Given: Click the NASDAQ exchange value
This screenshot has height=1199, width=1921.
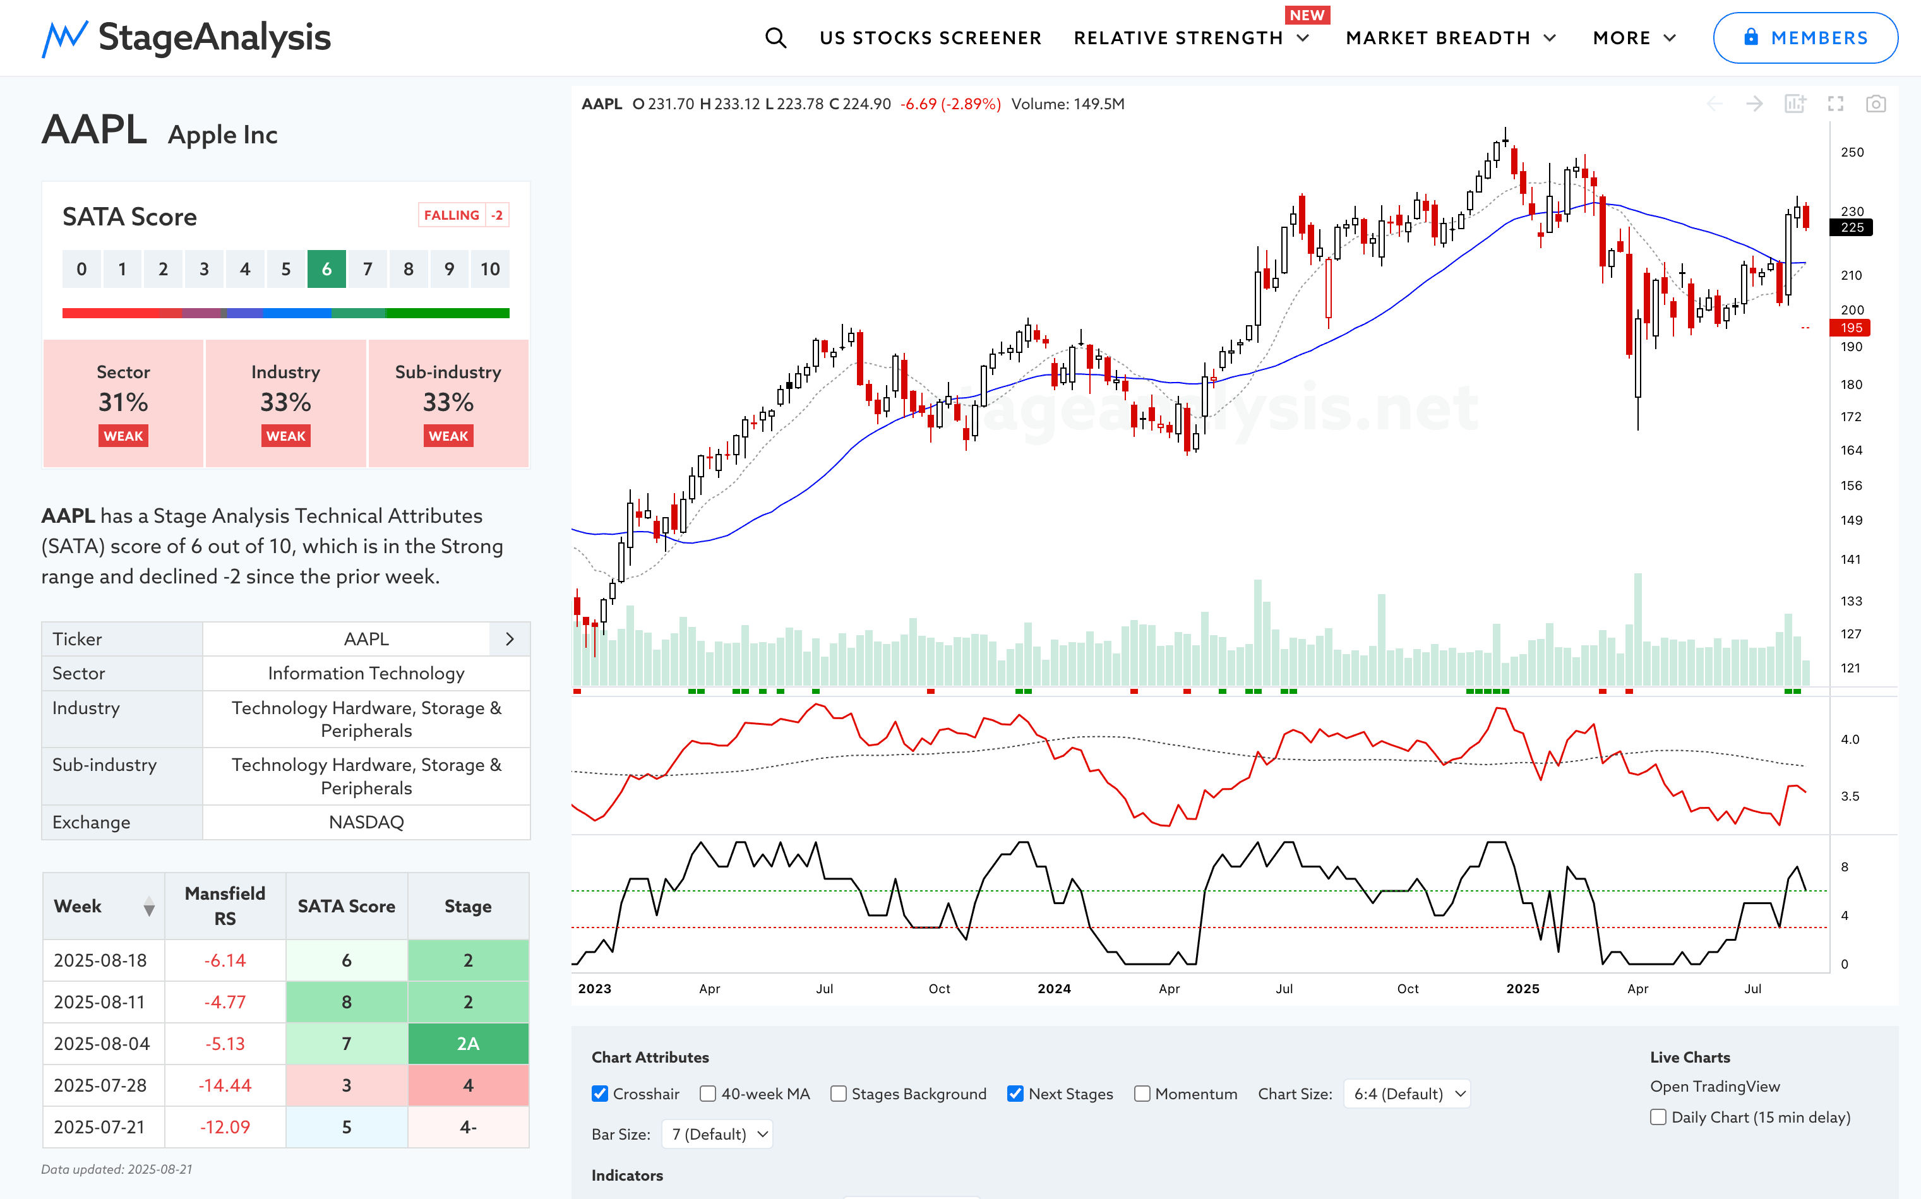Looking at the screenshot, I should (366, 822).
